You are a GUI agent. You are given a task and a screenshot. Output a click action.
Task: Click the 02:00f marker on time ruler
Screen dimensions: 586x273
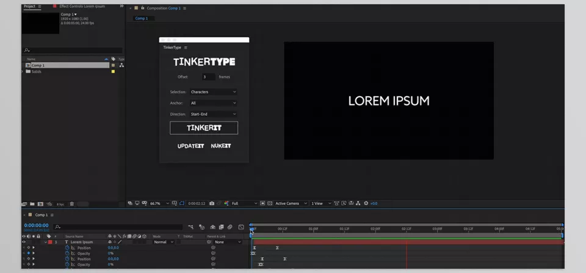coord(375,229)
